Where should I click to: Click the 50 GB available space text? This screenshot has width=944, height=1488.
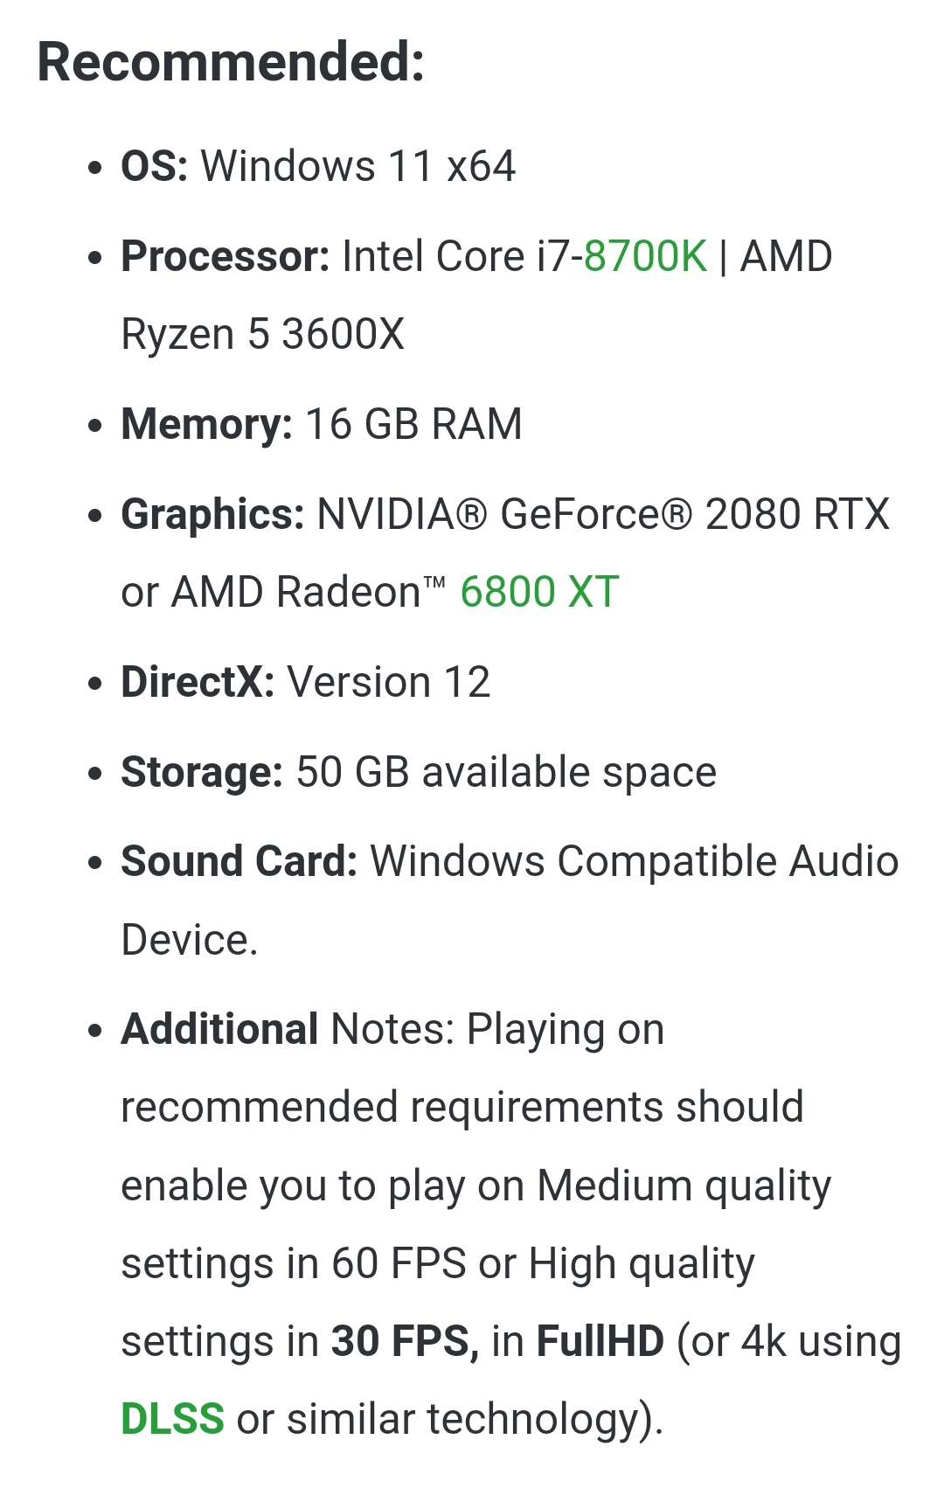pos(506,773)
